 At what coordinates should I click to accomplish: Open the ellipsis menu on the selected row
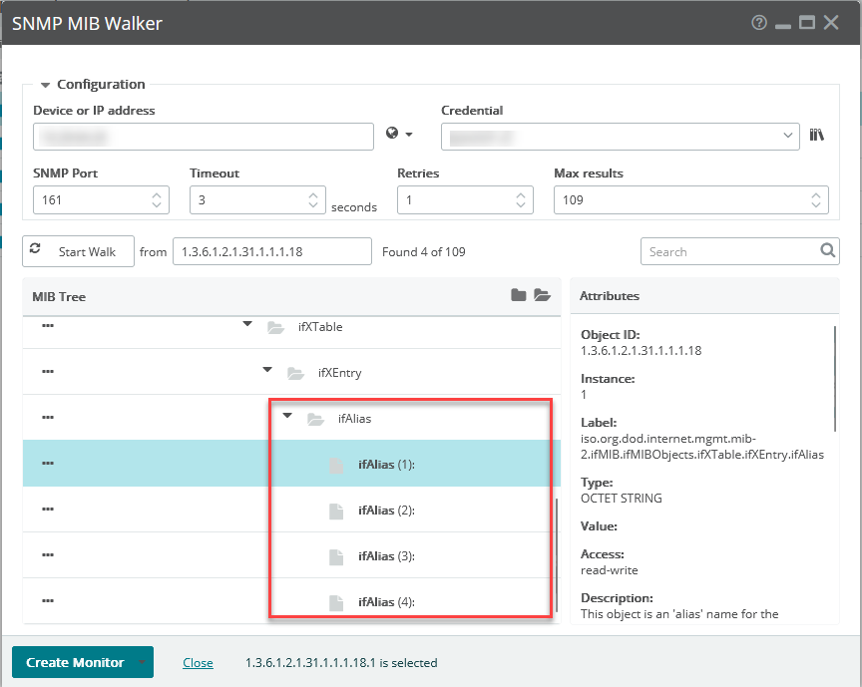(47, 464)
